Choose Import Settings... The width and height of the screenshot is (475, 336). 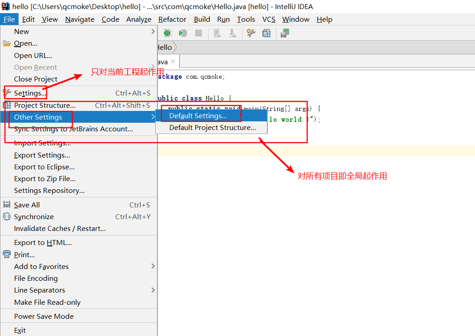tap(79, 143)
